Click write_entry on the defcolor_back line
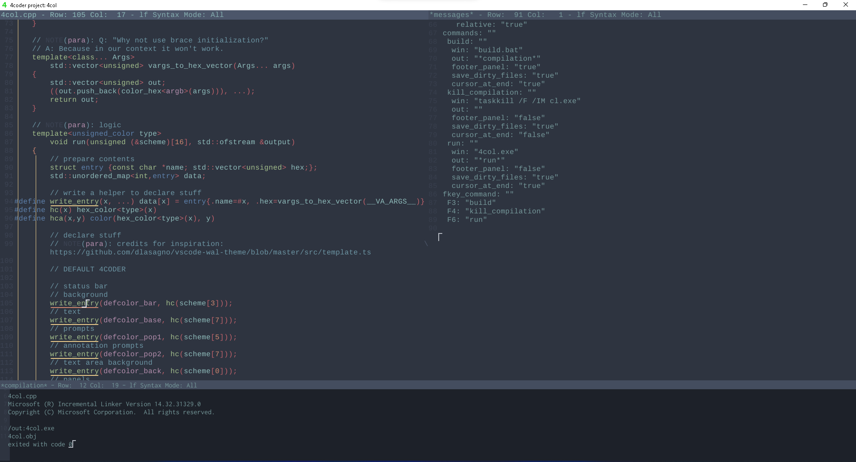856x462 pixels. [74, 371]
